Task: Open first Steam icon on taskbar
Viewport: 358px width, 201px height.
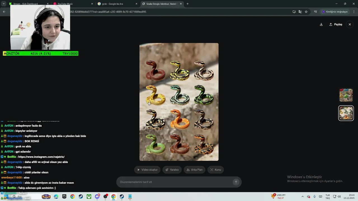Action: (x=81, y=197)
